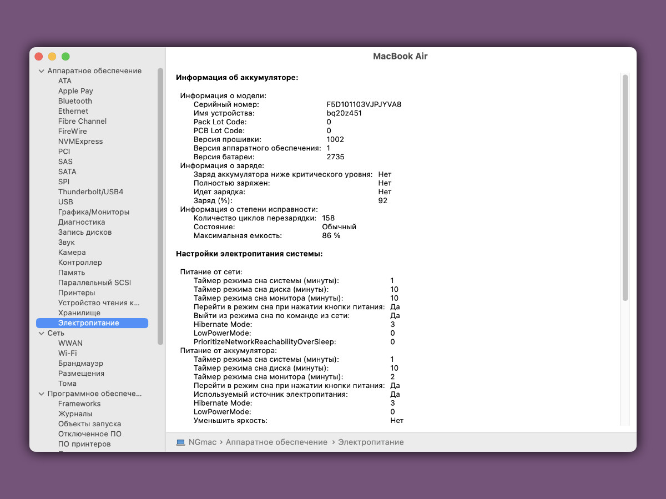Click the yellow minimize window button
Image resolution: width=666 pixels, height=499 pixels.
[52, 56]
